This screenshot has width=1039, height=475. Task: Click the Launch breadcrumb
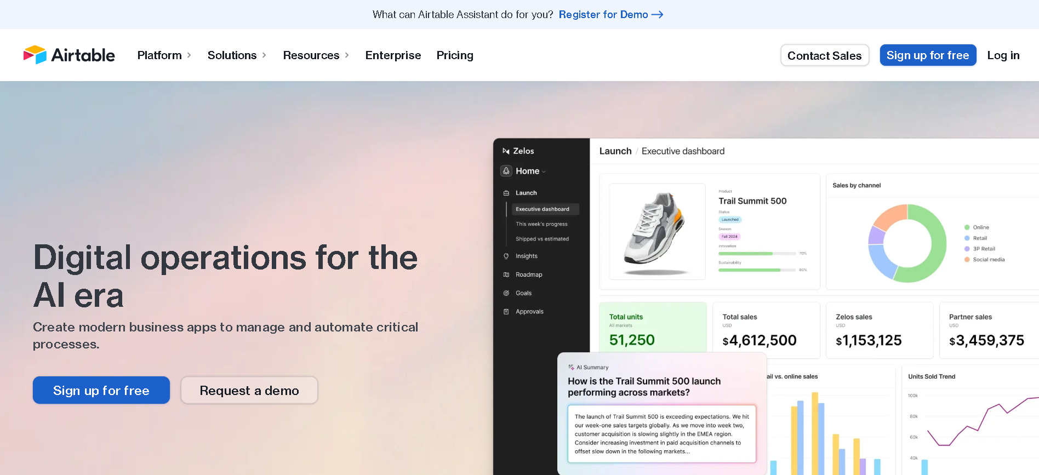pyautogui.click(x=615, y=151)
